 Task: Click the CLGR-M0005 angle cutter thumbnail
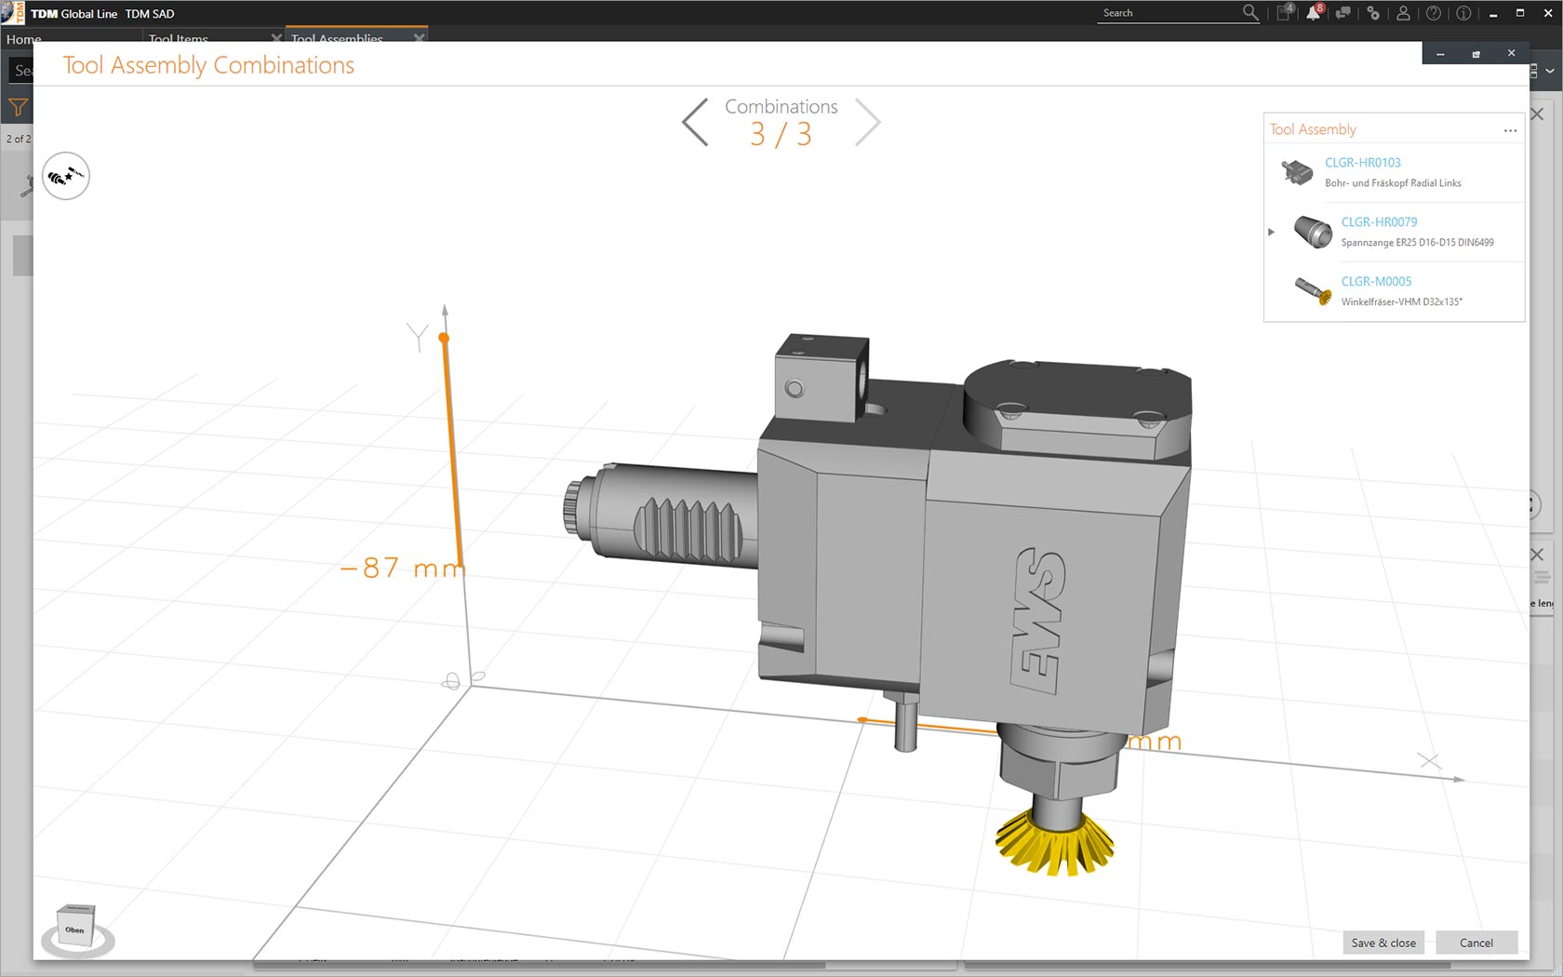[x=1313, y=290]
